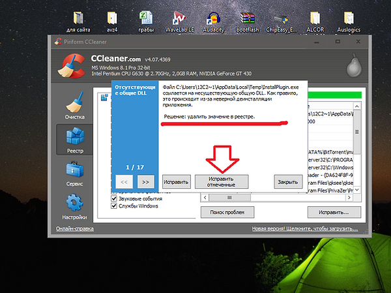391x293 pixels.
Task: Toggle the 'Звуковые события' checkbox
Action: click(x=114, y=198)
